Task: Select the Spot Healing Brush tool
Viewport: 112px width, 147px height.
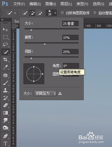Action: (5, 75)
